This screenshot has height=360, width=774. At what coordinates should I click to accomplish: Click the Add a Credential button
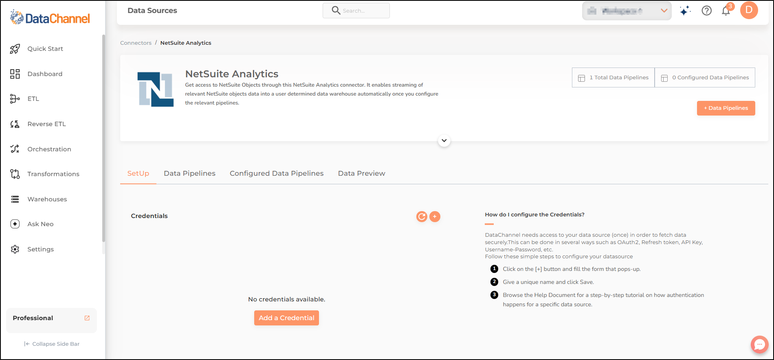(286, 318)
